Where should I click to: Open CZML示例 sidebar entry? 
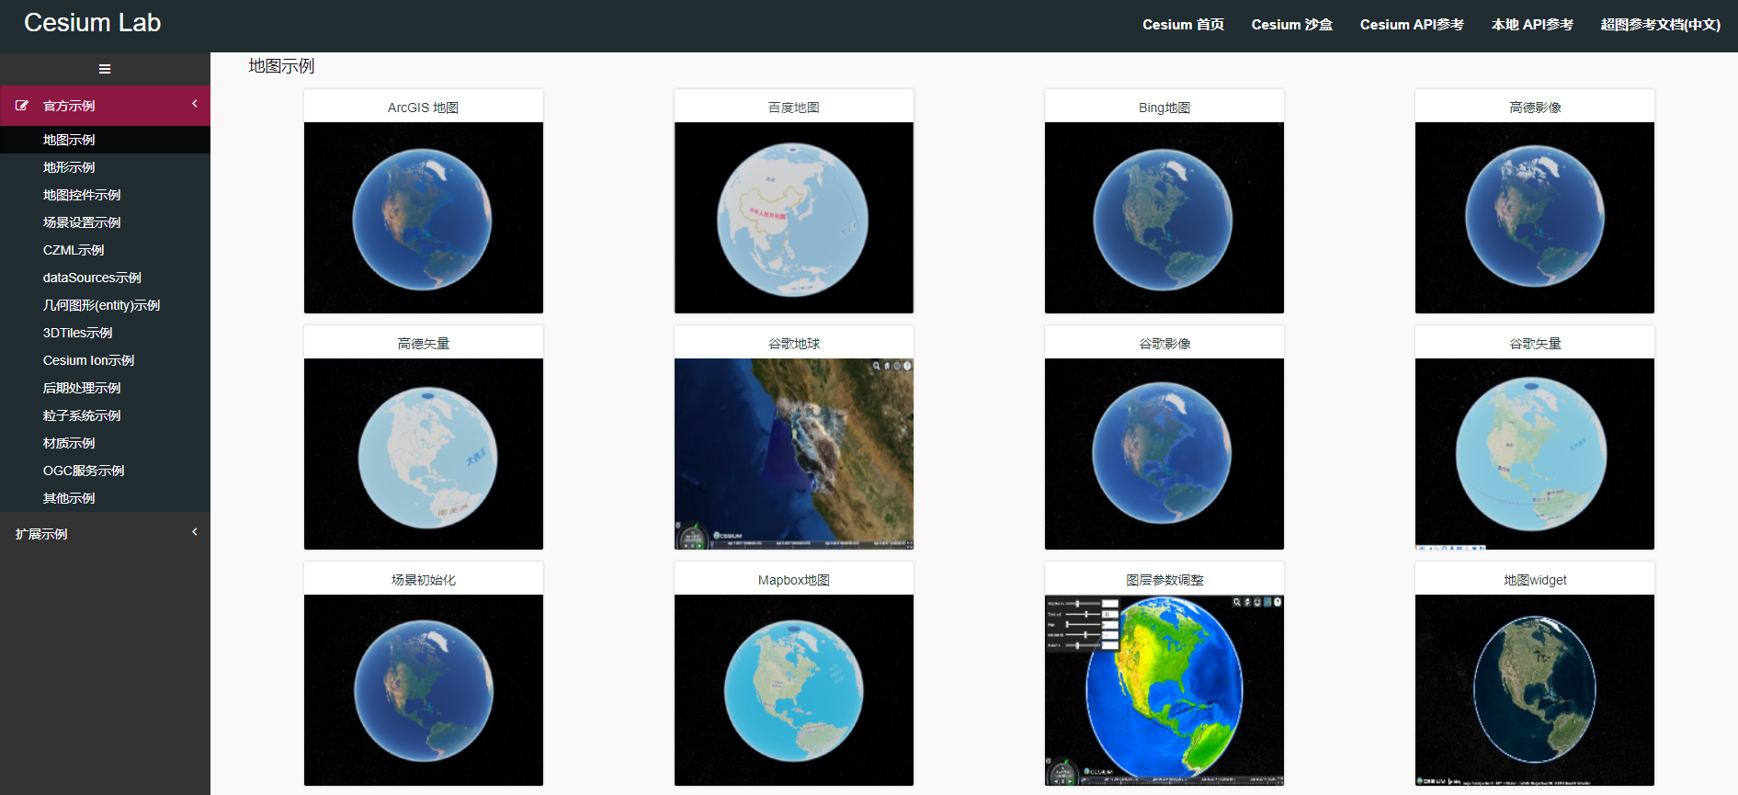74,250
